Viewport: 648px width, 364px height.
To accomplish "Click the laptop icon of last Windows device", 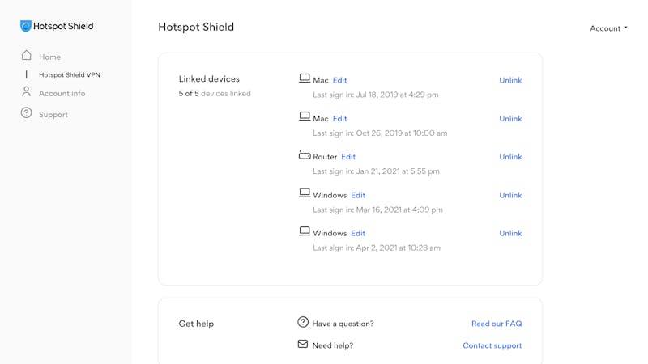I will 305,231.
